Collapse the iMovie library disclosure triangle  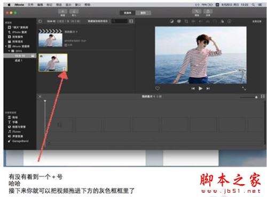pyautogui.click(x=6, y=46)
